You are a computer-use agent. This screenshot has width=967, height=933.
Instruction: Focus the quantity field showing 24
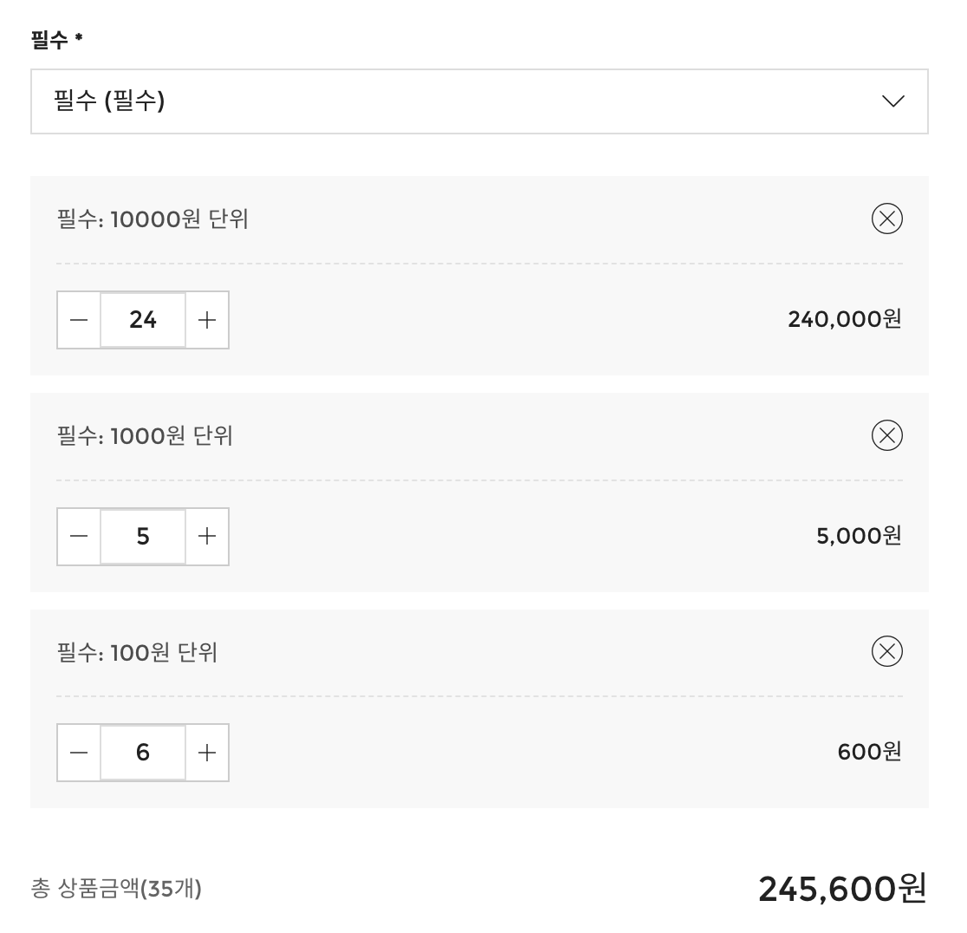tap(143, 320)
